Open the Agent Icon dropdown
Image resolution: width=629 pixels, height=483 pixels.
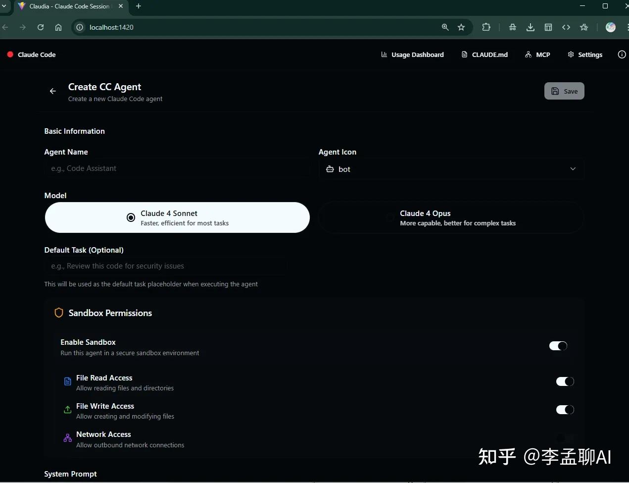573,169
